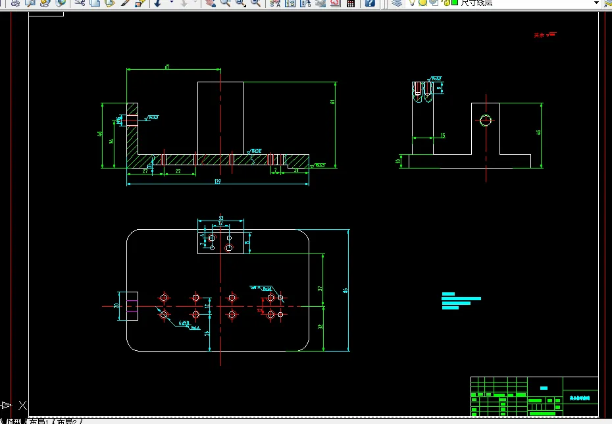Toggle freeze in current viewport icon

(433, 3)
